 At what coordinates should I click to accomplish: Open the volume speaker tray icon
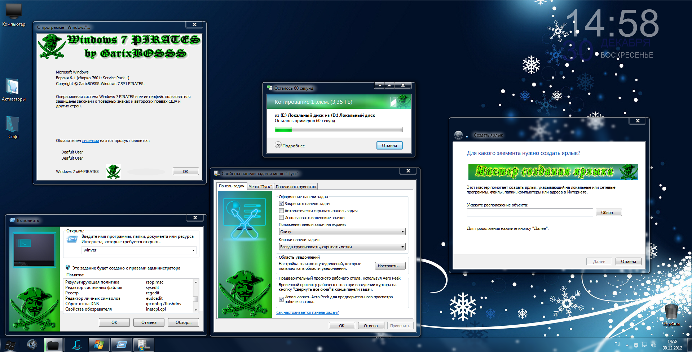653,345
